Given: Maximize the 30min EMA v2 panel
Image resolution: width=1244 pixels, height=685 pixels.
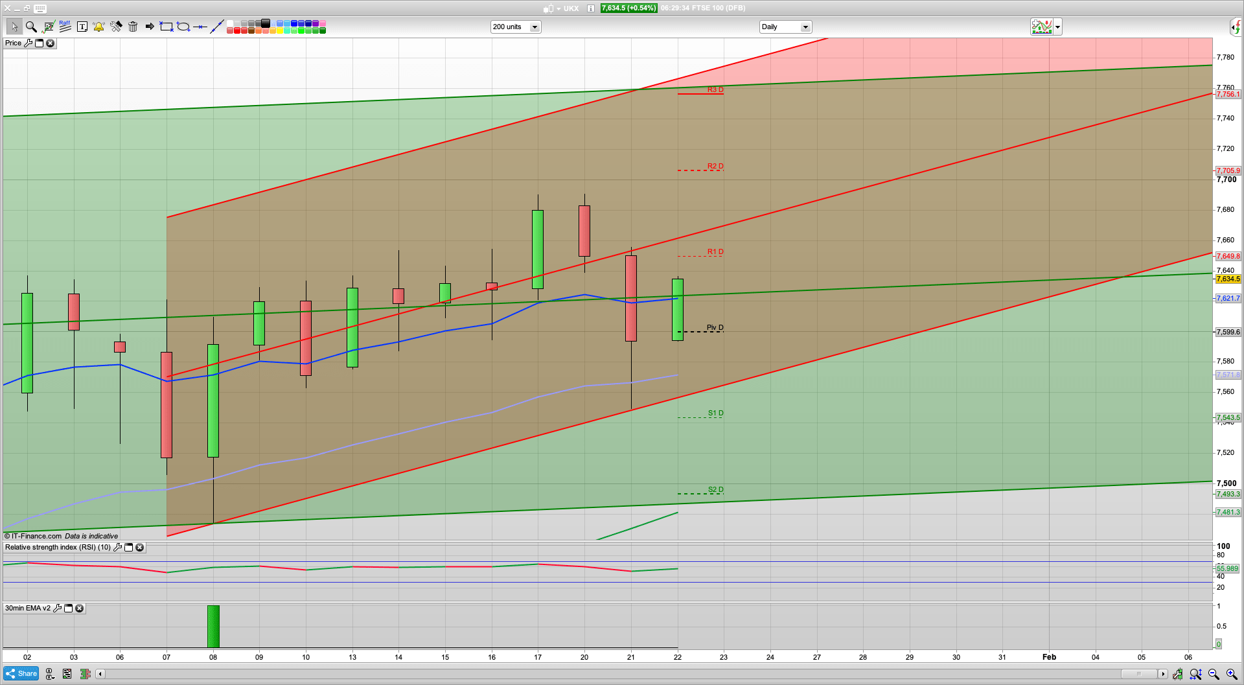Looking at the screenshot, I should coord(68,609).
